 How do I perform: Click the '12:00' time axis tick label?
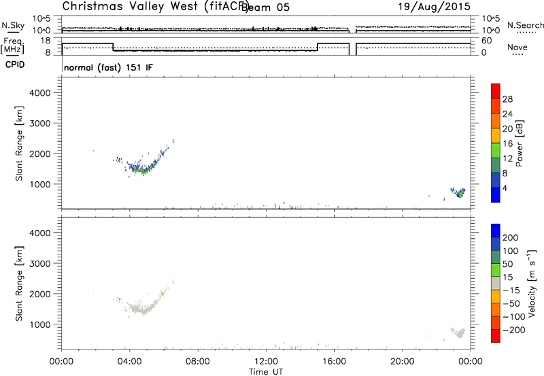[x=266, y=362]
